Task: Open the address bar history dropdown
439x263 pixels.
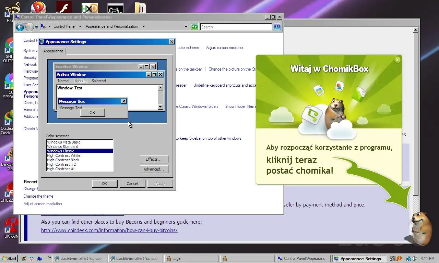Action: (x=186, y=26)
